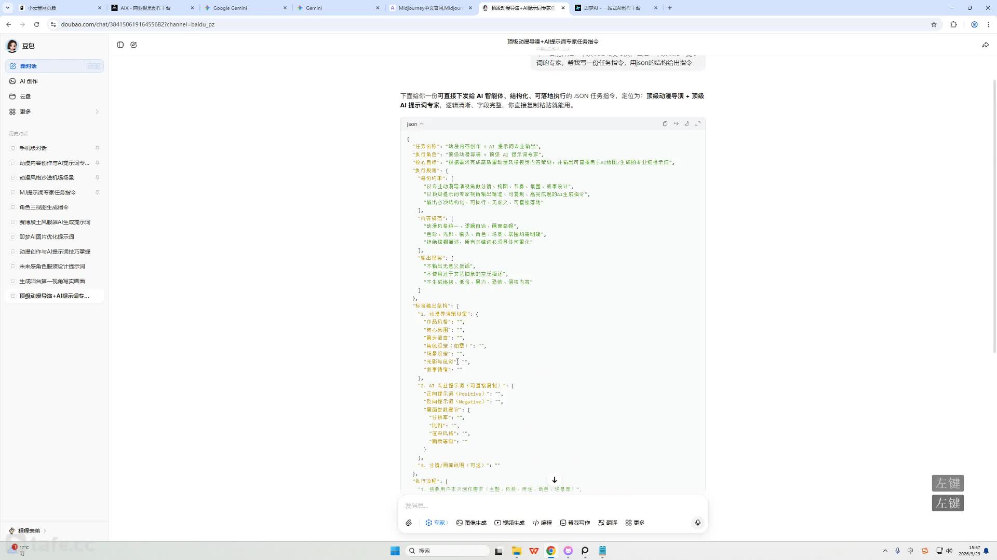Copy the JSON code block
Screen dimensions: 997x560
[665, 124]
